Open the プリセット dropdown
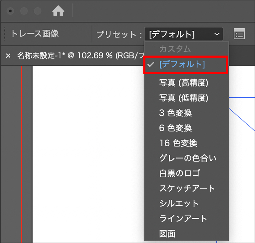This screenshot has width=255, height=243. tap(184, 34)
